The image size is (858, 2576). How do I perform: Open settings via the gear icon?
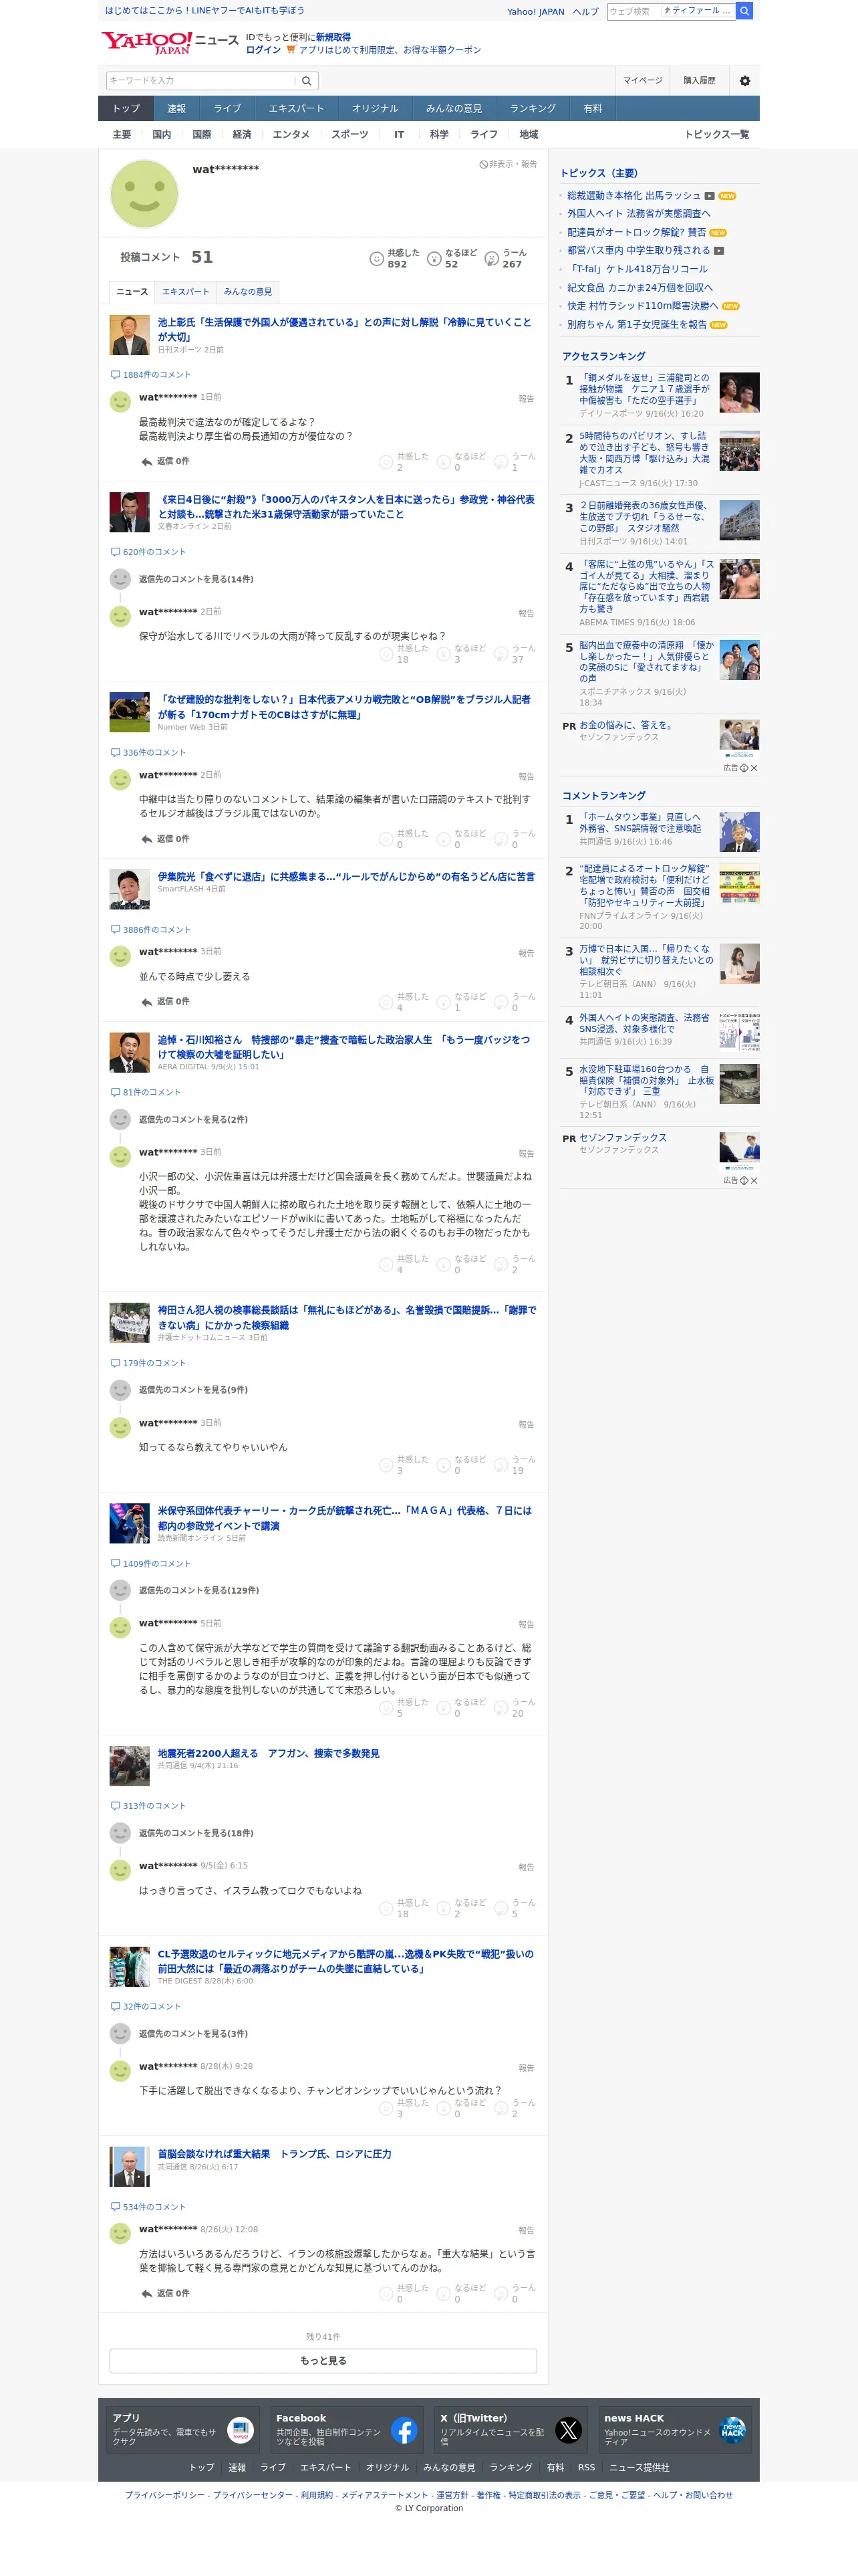tap(744, 81)
